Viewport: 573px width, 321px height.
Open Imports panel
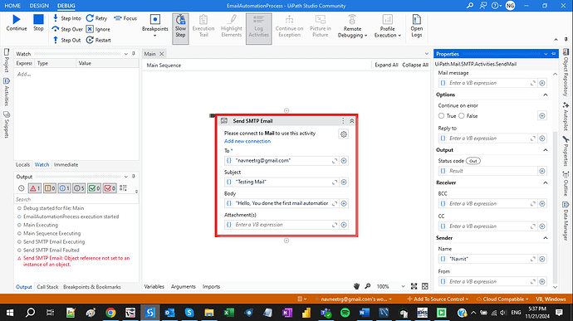tap(211, 287)
